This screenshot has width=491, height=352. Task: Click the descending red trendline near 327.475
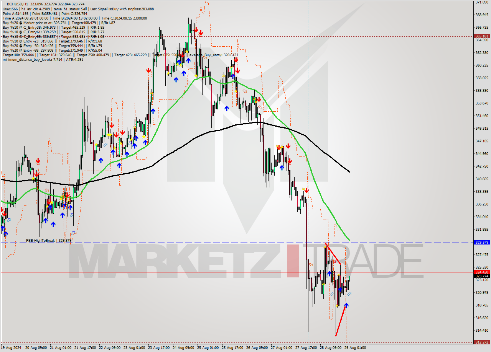333,253
